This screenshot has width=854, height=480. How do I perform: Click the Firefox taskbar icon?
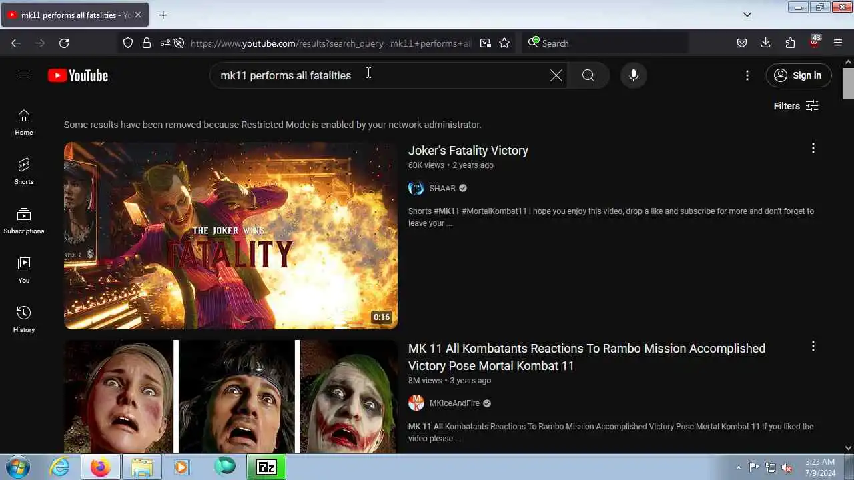point(101,467)
